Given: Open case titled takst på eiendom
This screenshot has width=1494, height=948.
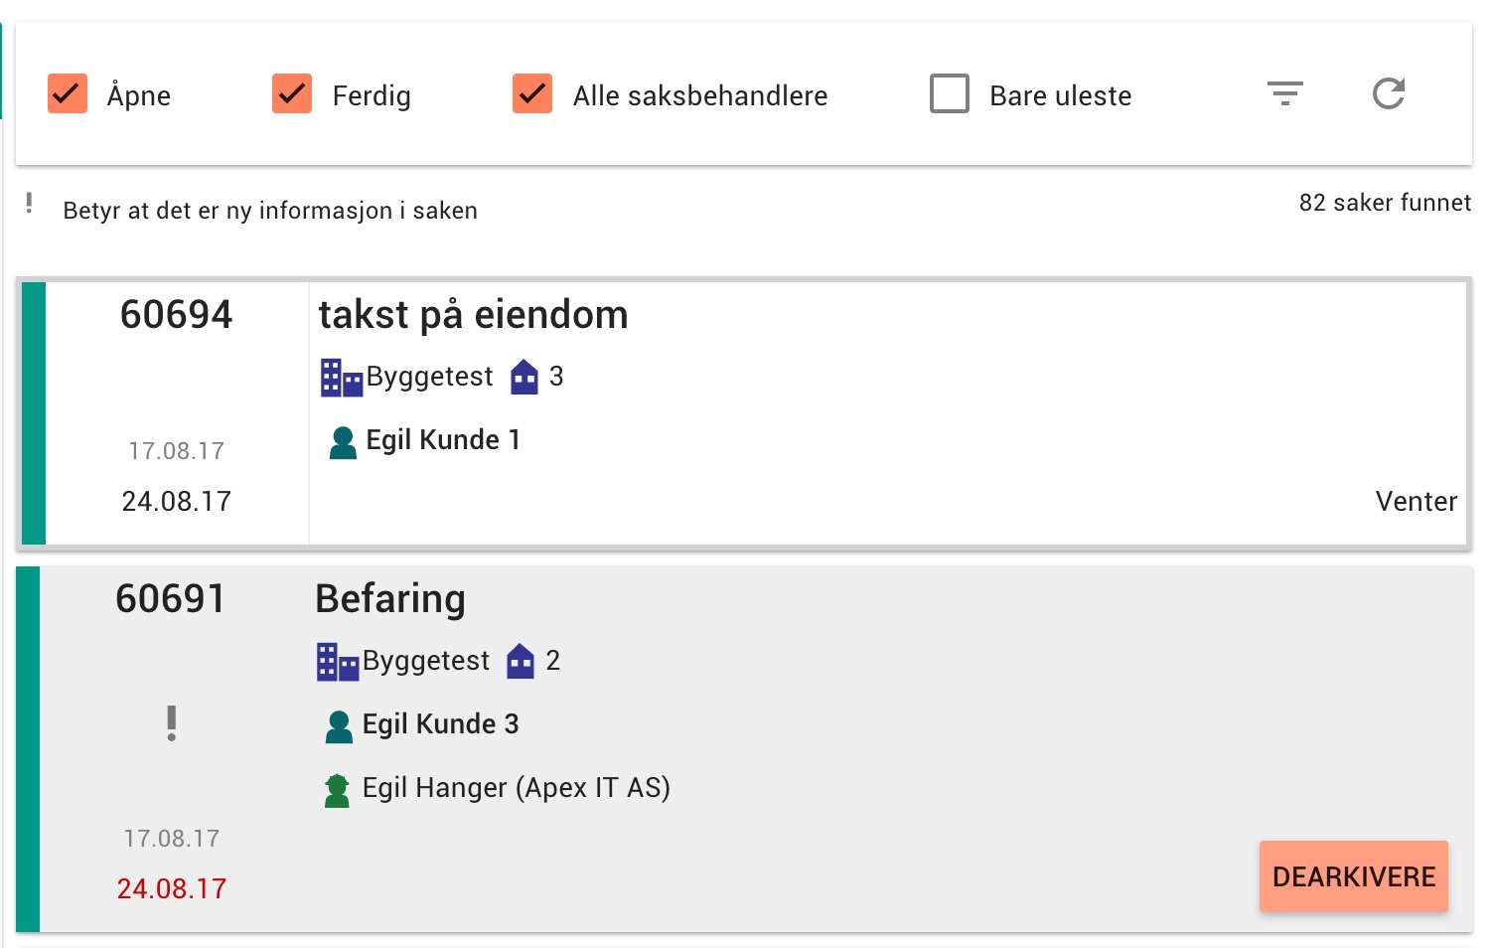Looking at the screenshot, I should click(473, 315).
